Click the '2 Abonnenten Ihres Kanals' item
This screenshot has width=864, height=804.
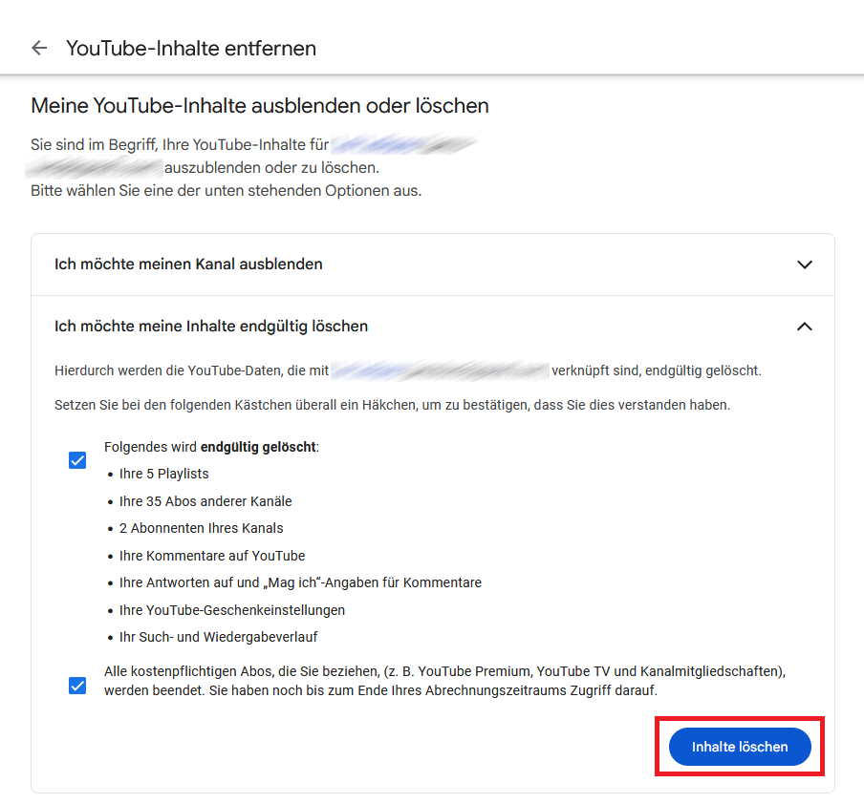(201, 528)
